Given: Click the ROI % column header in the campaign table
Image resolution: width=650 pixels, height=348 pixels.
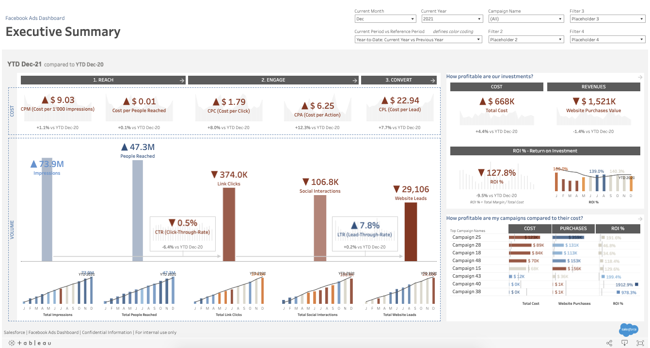Looking at the screenshot, I should pyautogui.click(x=618, y=228).
